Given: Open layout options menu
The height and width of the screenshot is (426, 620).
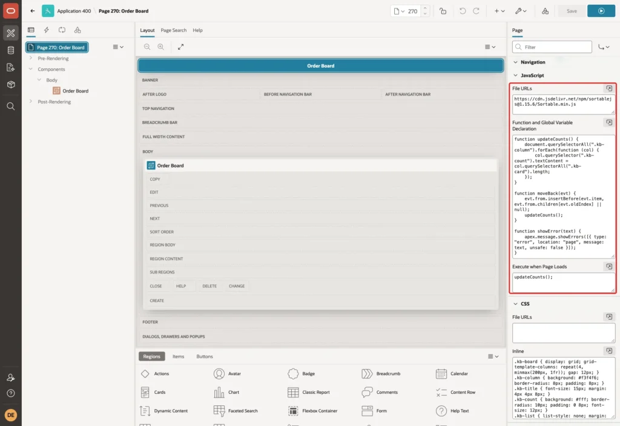Looking at the screenshot, I should pos(490,47).
